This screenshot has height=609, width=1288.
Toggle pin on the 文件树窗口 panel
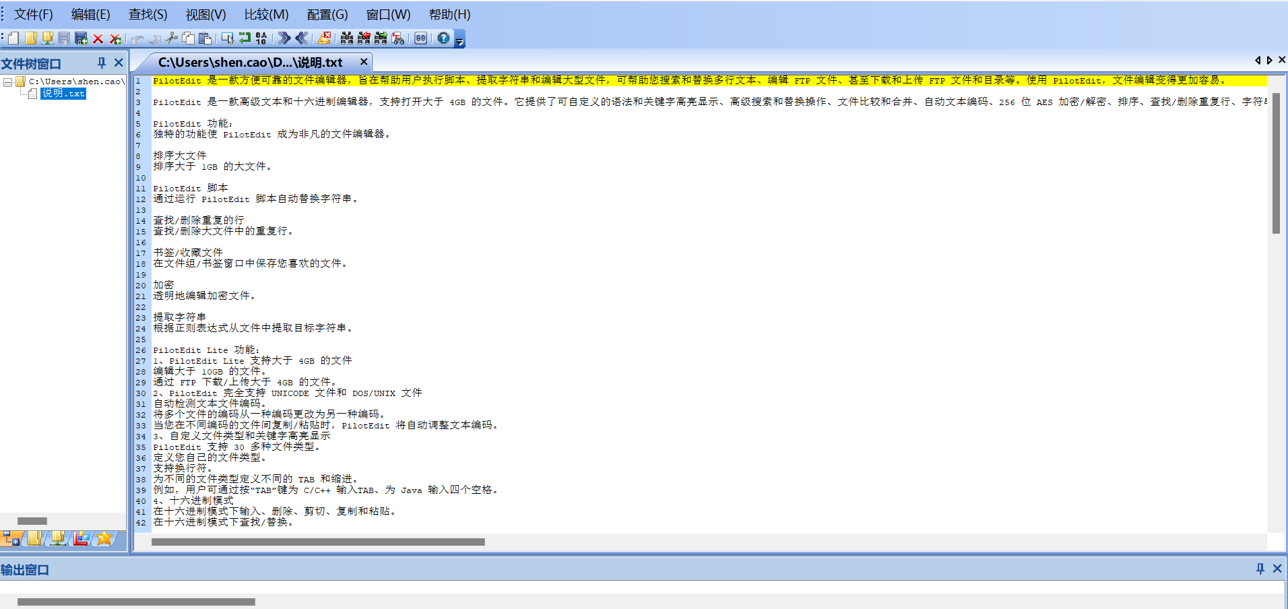coord(102,63)
